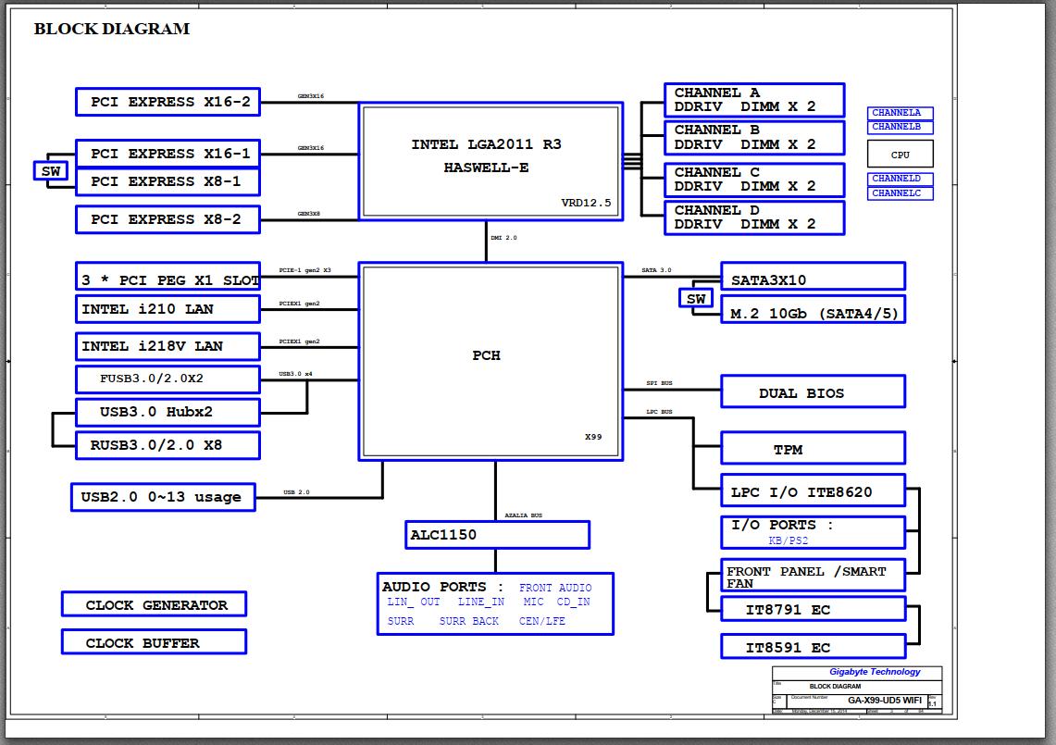Viewport: 1056px width, 745px height.
Task: Click the CHANNELA link box
Action: 901,113
